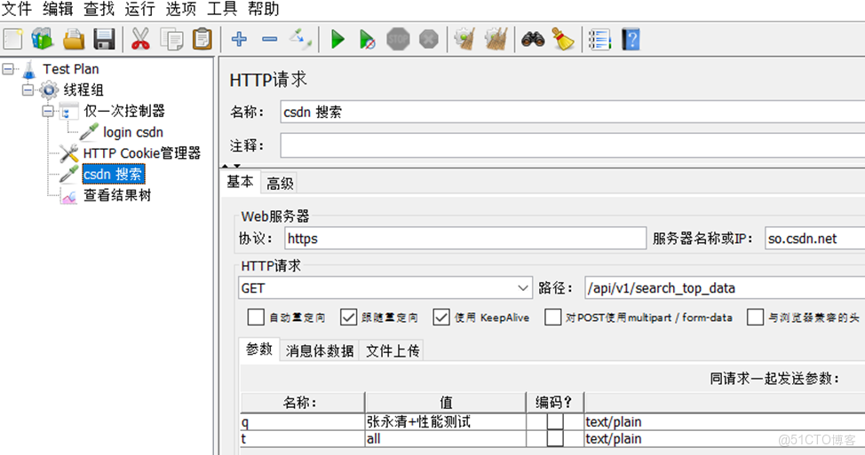Clear results with single broom icon
This screenshot has height=455, width=865.
point(465,39)
